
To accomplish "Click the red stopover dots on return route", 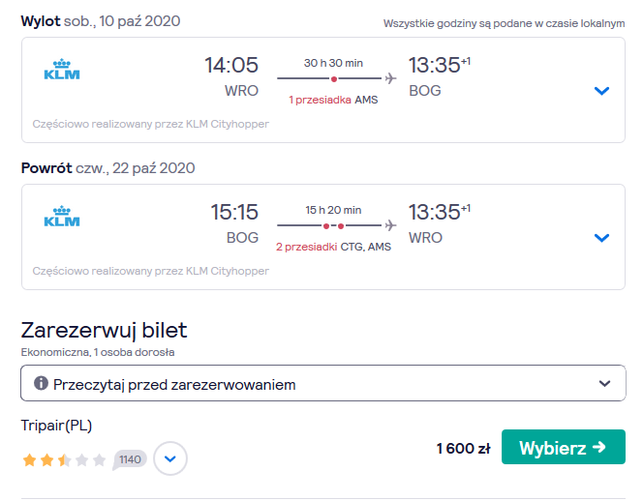I will 333,226.
